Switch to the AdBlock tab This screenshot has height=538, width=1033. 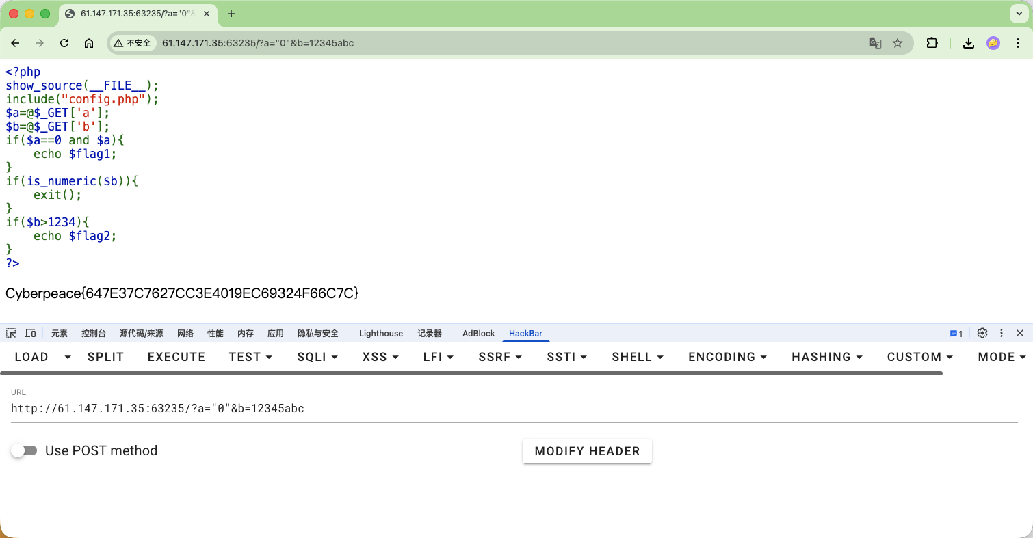478,333
